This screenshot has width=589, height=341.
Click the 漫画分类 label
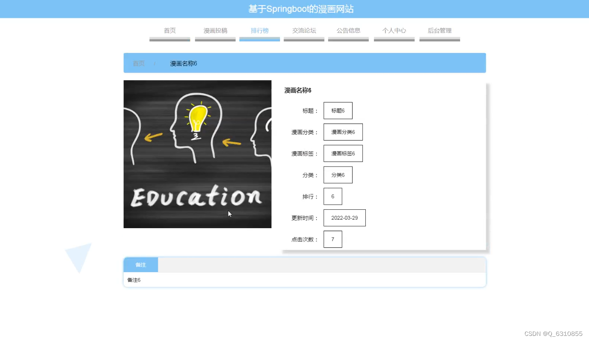[305, 132]
